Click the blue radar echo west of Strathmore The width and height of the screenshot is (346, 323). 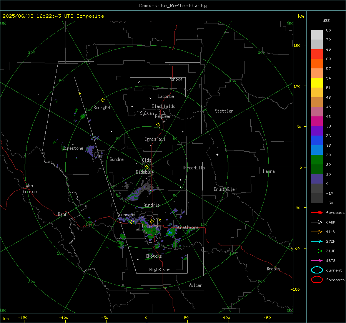coord(170,232)
